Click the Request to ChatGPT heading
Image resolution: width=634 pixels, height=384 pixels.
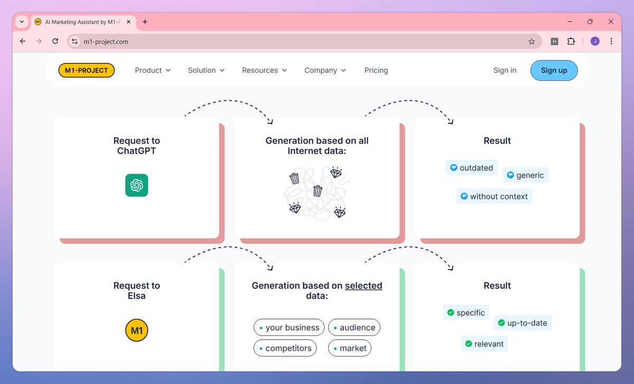(137, 146)
